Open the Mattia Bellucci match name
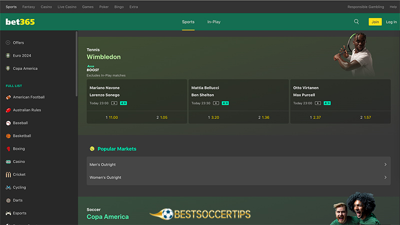 pos(205,88)
